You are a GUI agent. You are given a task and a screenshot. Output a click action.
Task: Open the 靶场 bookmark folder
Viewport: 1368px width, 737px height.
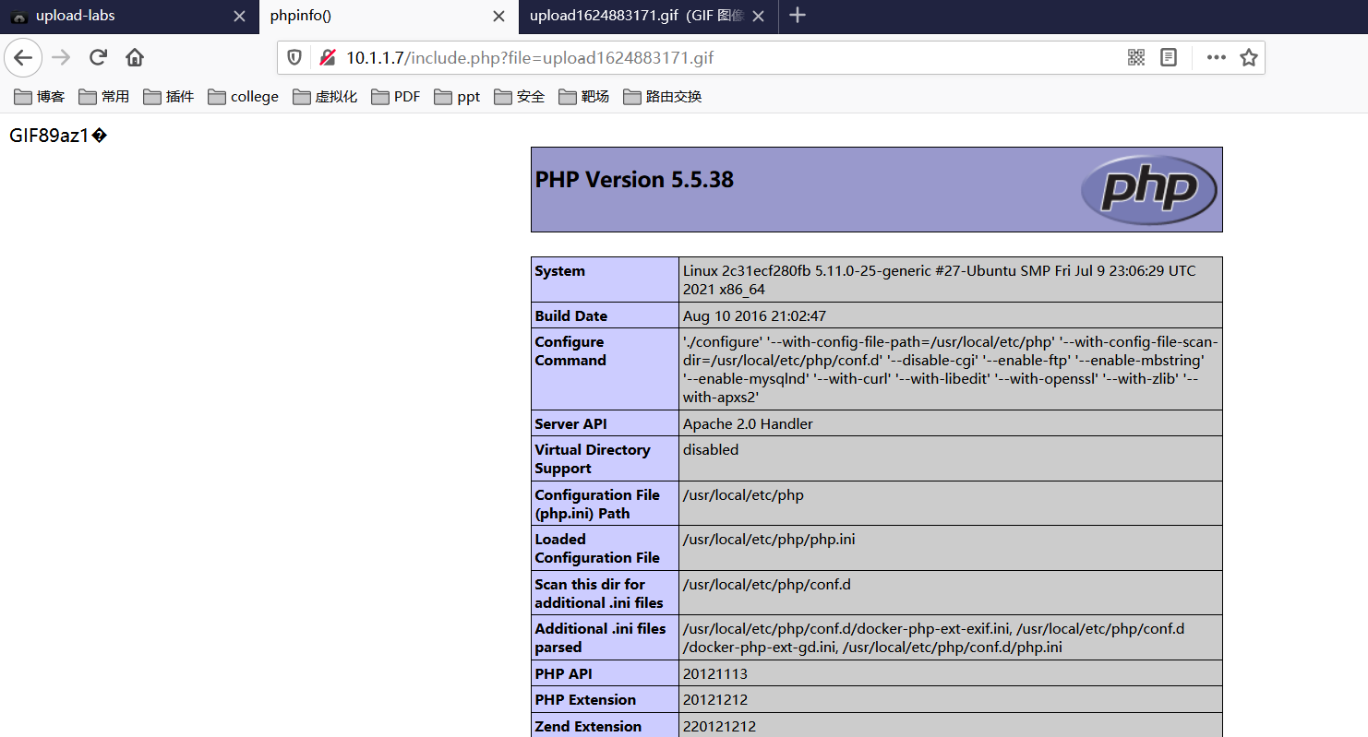(x=583, y=97)
